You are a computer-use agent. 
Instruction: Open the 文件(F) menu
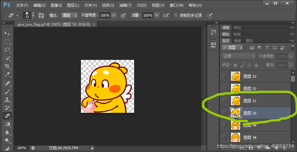coord(22,5)
